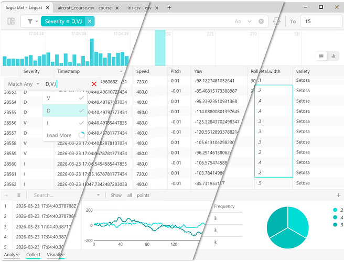Screen dimensions: 344x262
Task: Click the delete trash icon in bottom panel
Action: (18, 195)
